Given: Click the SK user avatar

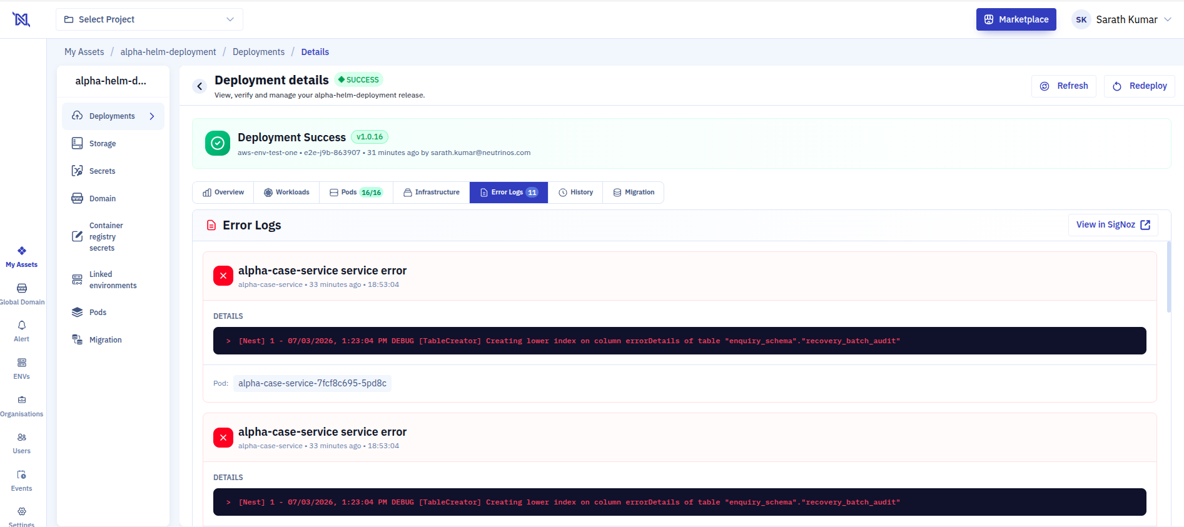Looking at the screenshot, I should [1081, 19].
